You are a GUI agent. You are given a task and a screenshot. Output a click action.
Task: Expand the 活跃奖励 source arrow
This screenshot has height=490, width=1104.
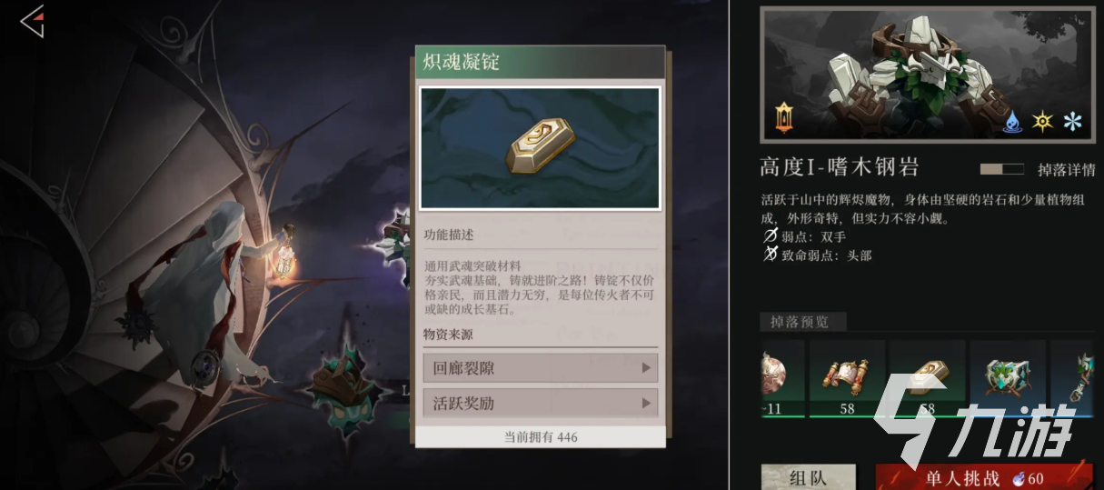[647, 403]
